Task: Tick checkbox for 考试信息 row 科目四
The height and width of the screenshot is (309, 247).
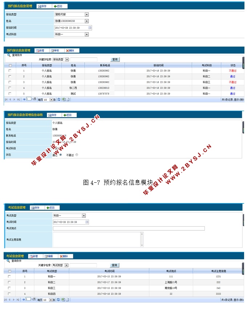Action: [9, 294]
